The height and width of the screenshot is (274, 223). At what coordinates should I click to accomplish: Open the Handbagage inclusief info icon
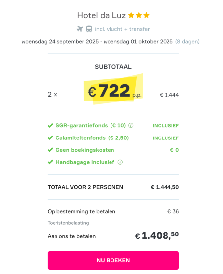[120, 162]
